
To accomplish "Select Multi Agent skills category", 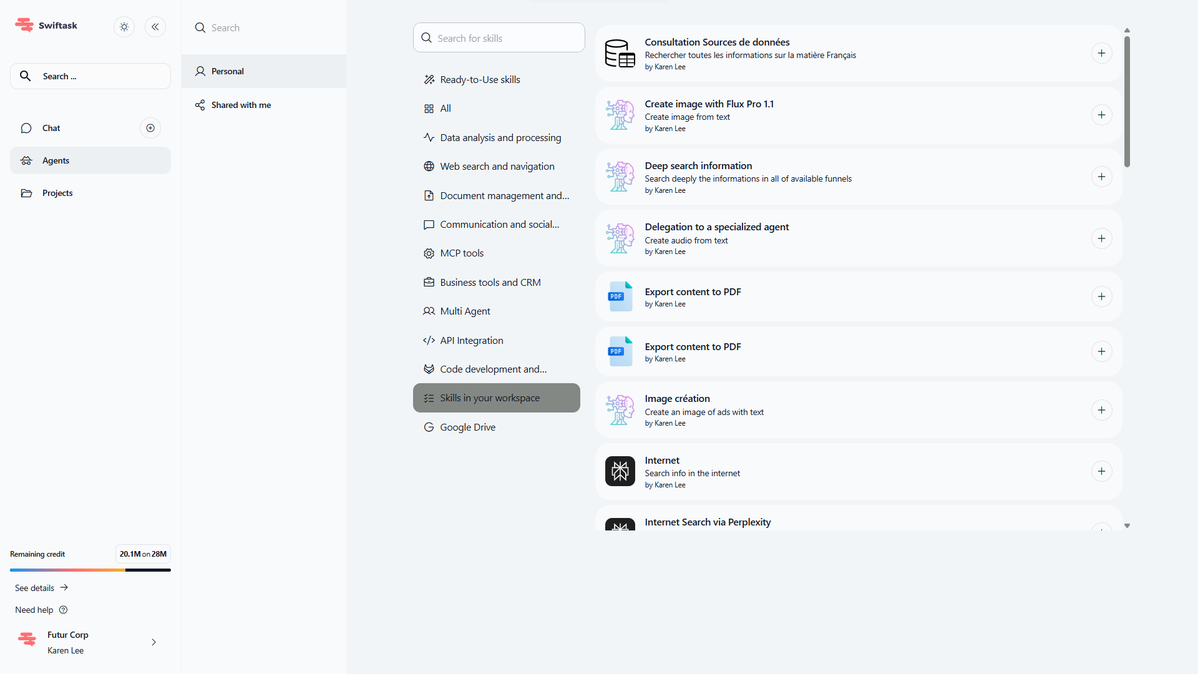I will (465, 311).
